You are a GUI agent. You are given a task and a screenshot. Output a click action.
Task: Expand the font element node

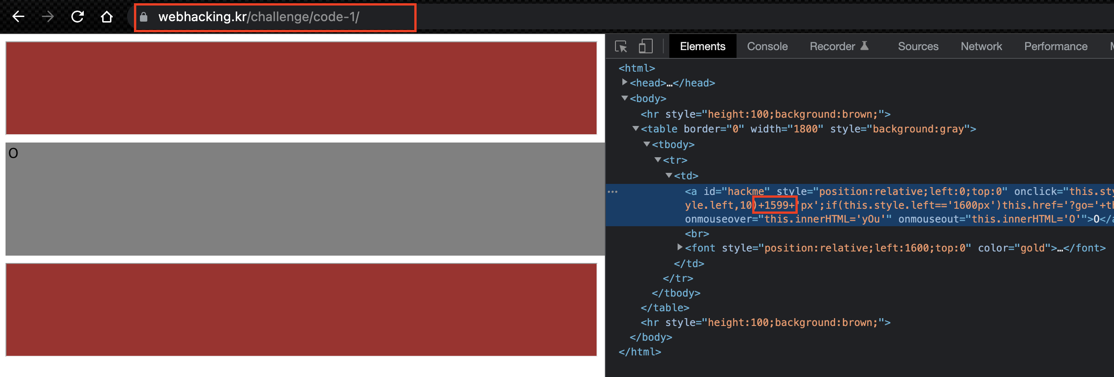tap(680, 247)
